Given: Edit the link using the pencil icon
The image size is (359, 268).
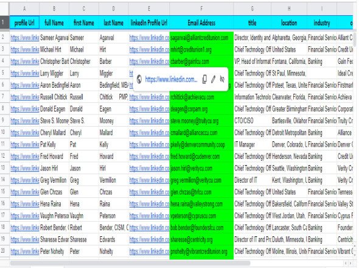Looking at the screenshot, I should coord(213,79).
